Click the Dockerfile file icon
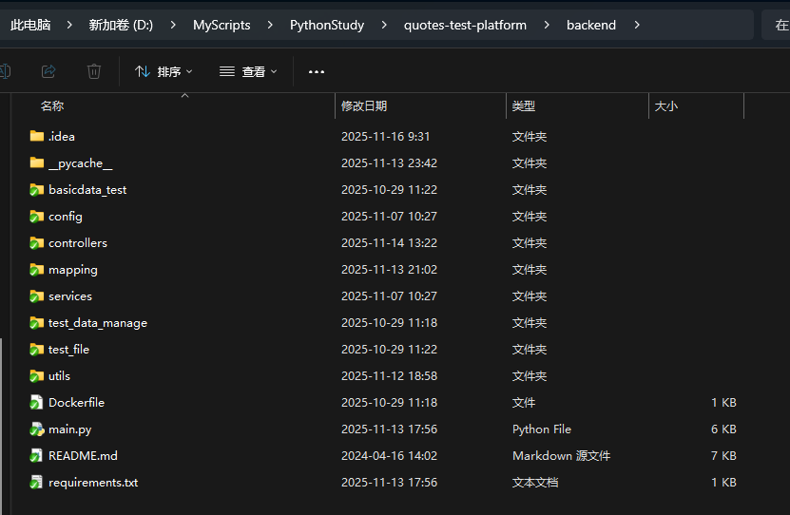This screenshot has height=515, width=790. click(37, 402)
